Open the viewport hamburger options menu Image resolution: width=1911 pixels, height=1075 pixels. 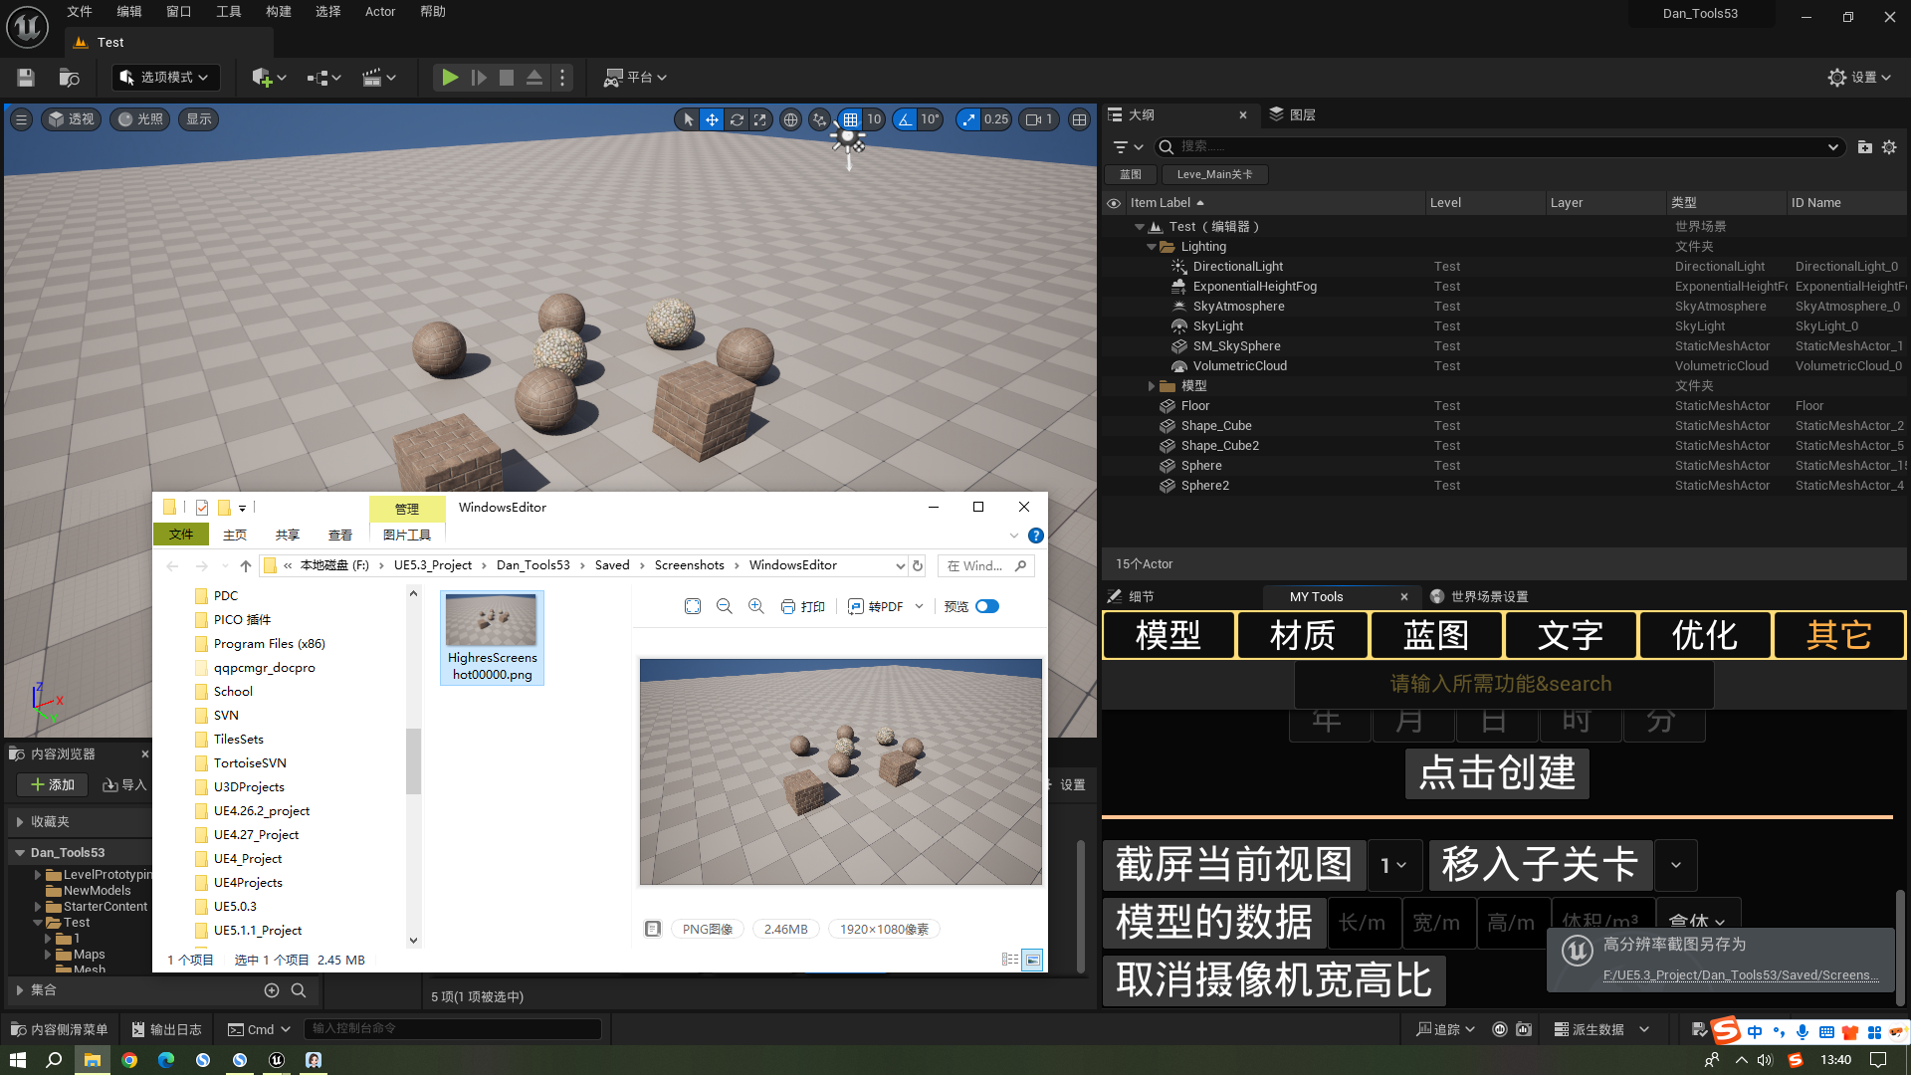coord(21,119)
